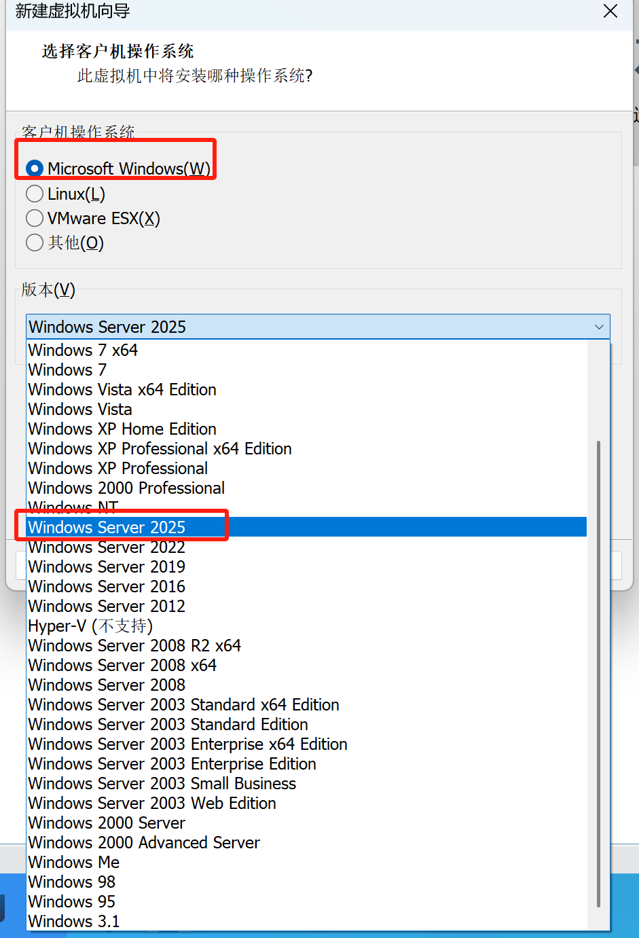Select Windows 98 from list
Screen dimensions: 639x938
pos(307,882)
